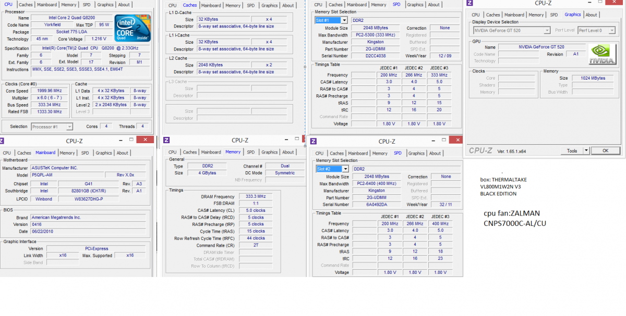Select the Graphics tab in the Graphics window
The image size is (626, 316).
pos(572,15)
